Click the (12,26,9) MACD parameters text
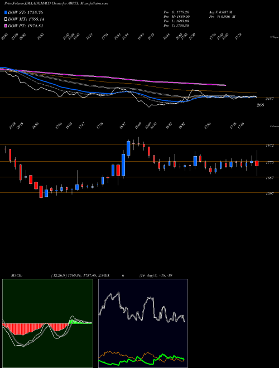Screen dimensions: 279x368 click(58, 275)
